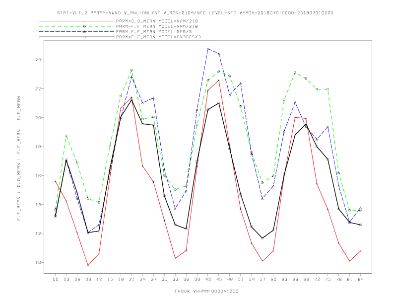This screenshot has height=304, width=393.
Task: Click x-axis tick label 06
Action: [x=77, y=279]
